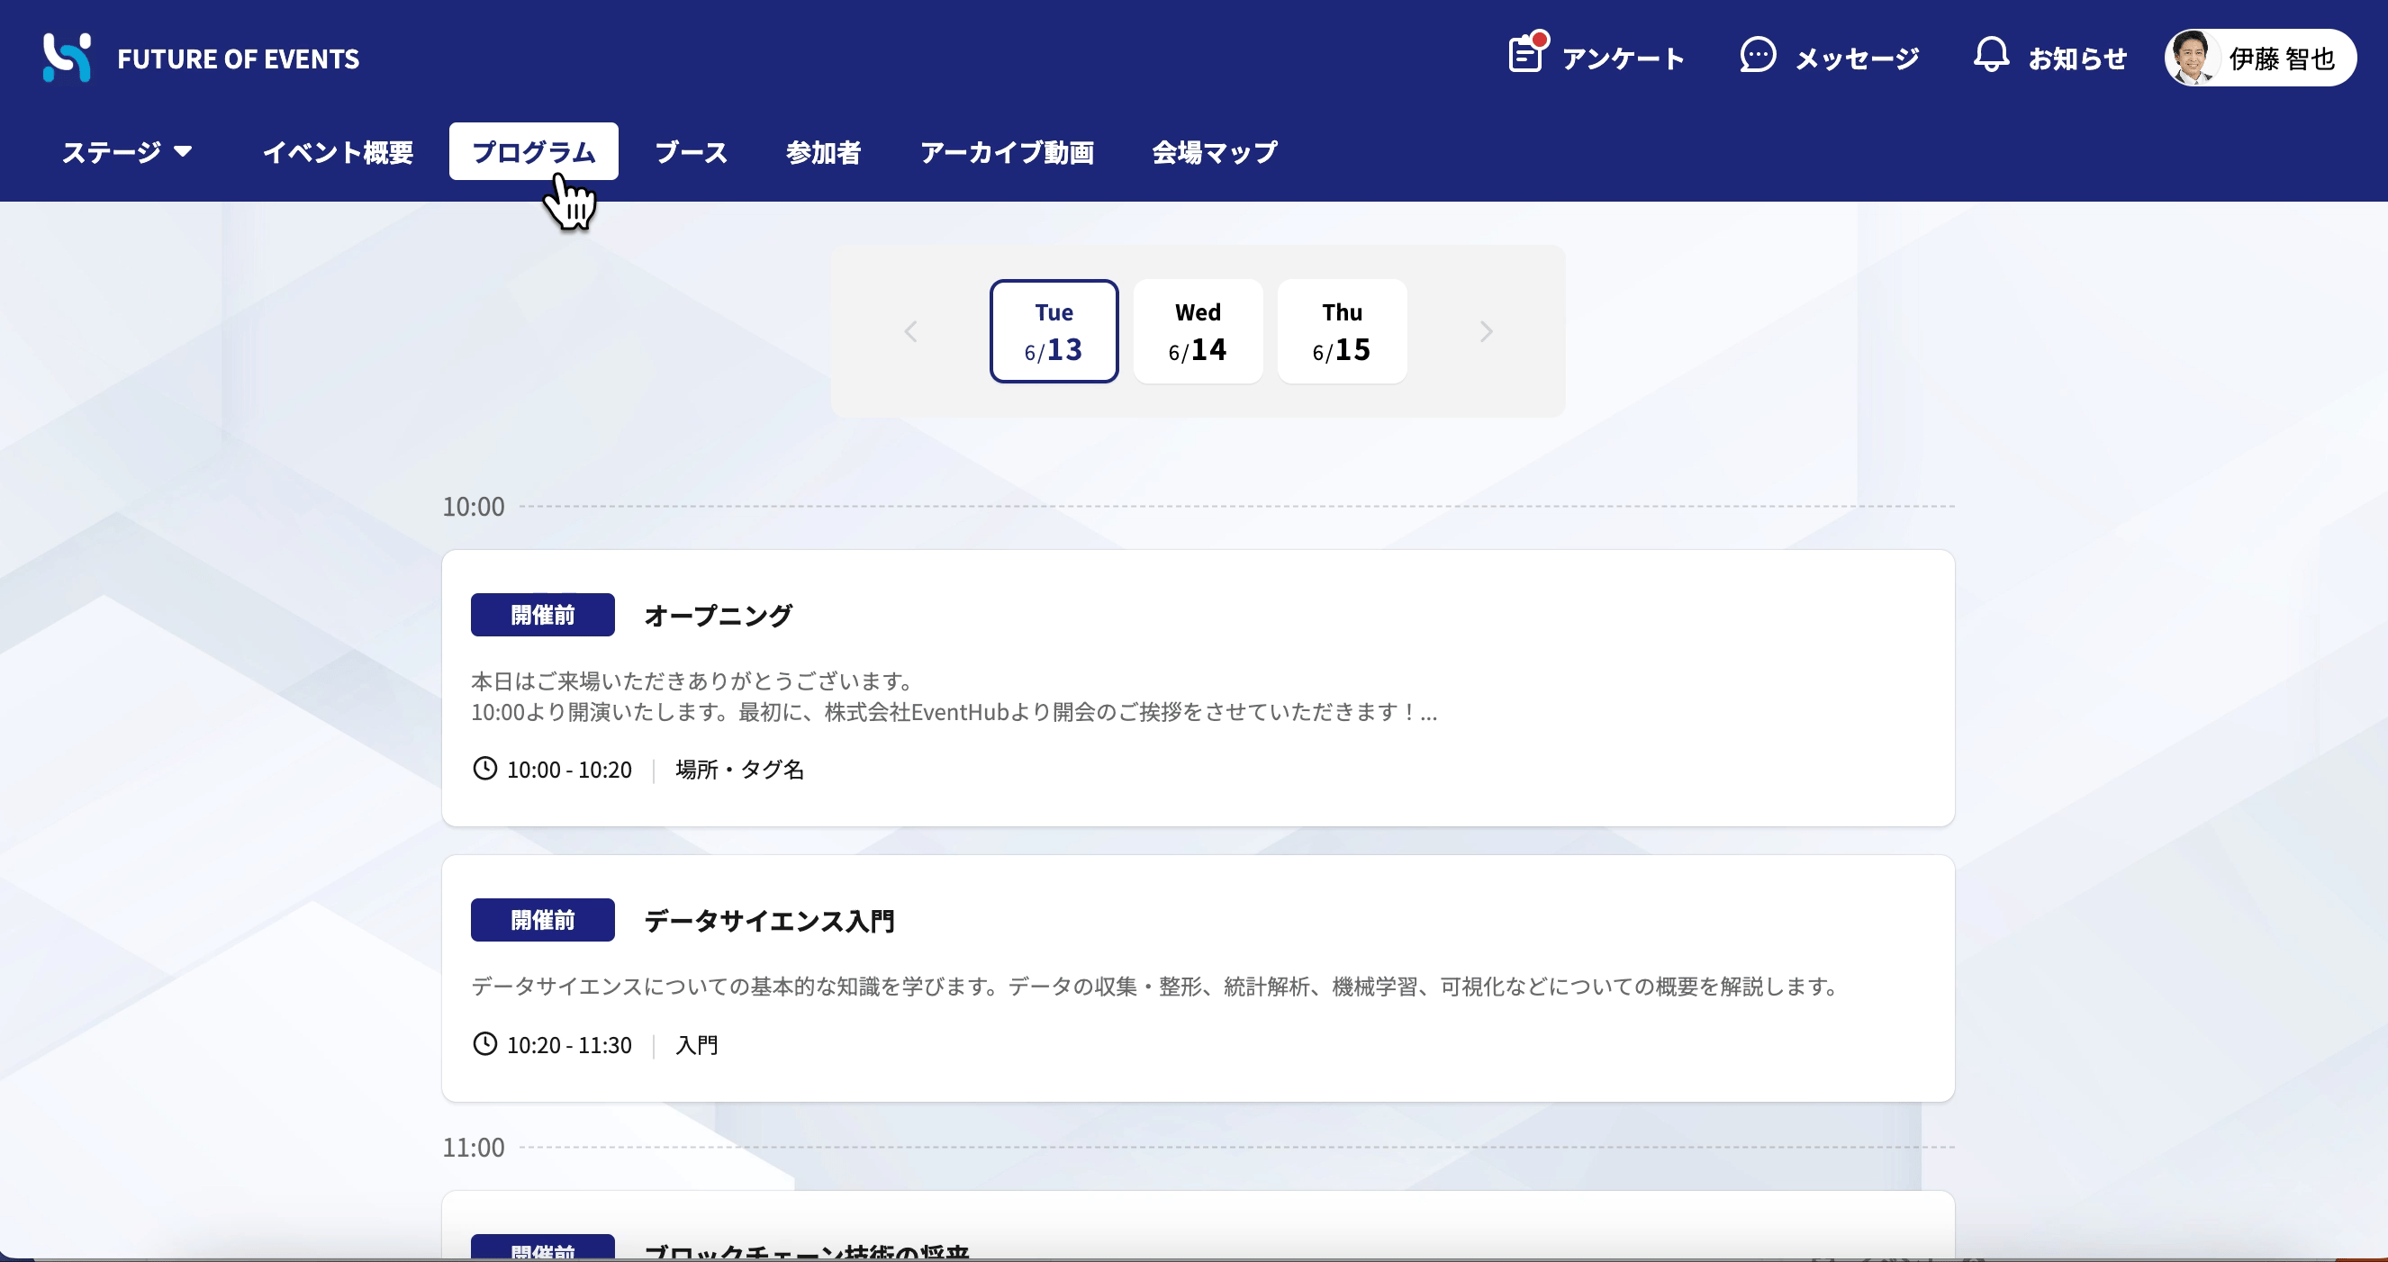Click the Future of Events logo icon
Image resolution: width=2388 pixels, height=1262 pixels.
click(x=67, y=58)
